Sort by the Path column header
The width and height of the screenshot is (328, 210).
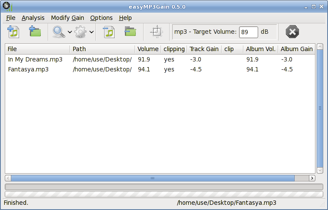coord(102,49)
